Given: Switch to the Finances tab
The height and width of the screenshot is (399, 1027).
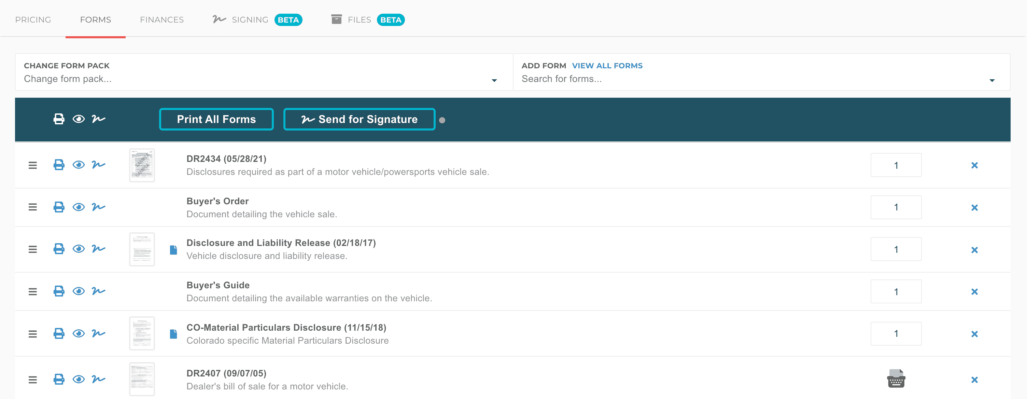Looking at the screenshot, I should coord(161,19).
